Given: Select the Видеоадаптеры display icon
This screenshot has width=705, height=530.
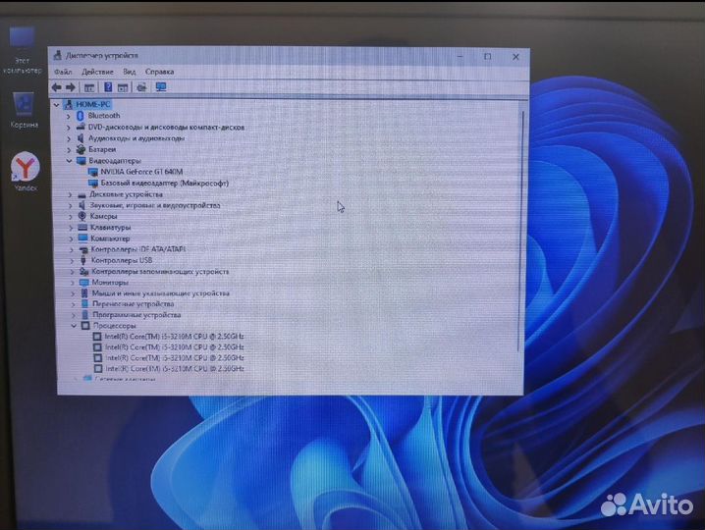Looking at the screenshot, I should [x=81, y=161].
